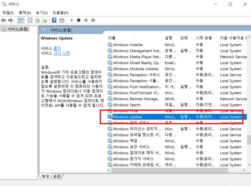Screen dimensions: 251x186
Task: Click the Forward arrow in the toolbar
Action: coord(10,20)
